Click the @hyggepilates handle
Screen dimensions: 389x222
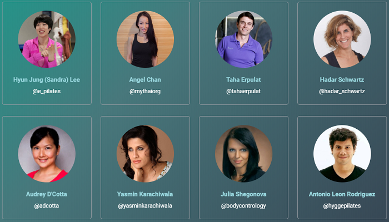[342, 206]
